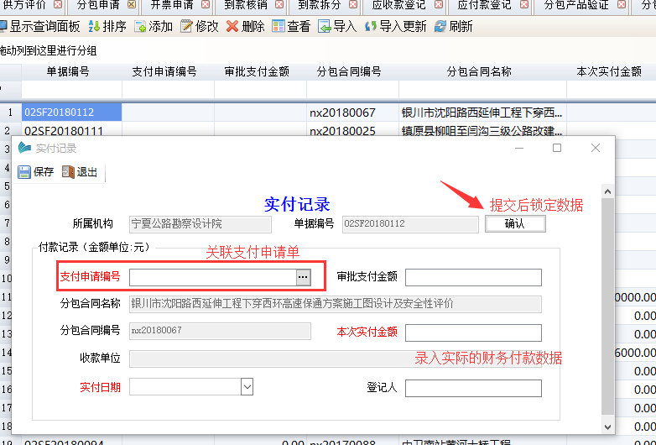Click the 刷新 refresh icon
Screen dimensions: 656x445
point(440,26)
